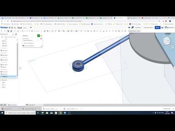Select Extrude 2 in feature list
Screen dimensions: 175x131
coord(5,55)
